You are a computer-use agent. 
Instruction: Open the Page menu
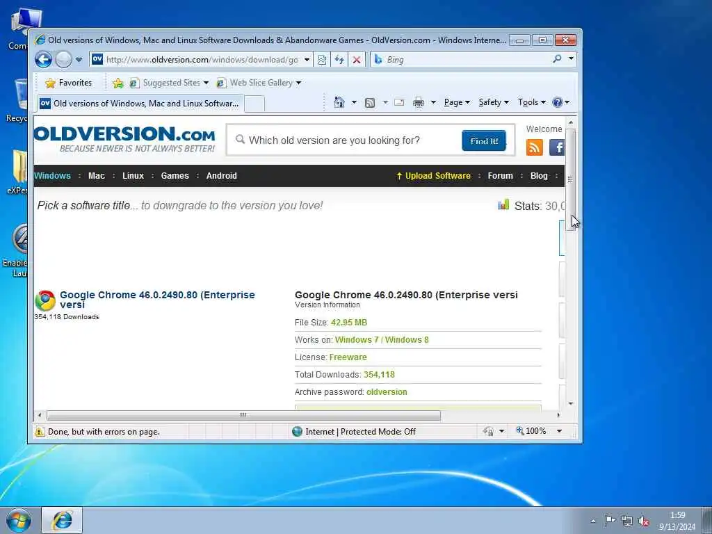tap(457, 102)
